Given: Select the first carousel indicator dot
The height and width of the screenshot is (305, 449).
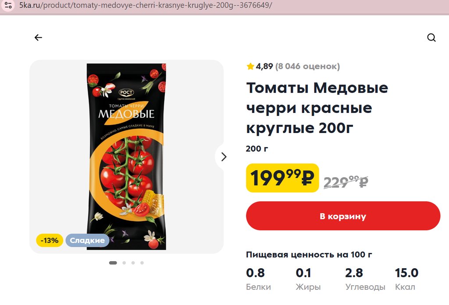Looking at the screenshot, I should (113, 263).
